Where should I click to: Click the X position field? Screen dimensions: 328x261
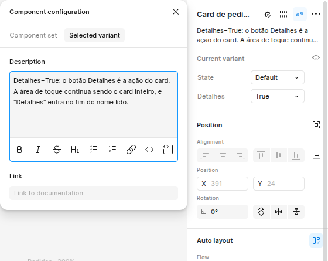point(223,184)
